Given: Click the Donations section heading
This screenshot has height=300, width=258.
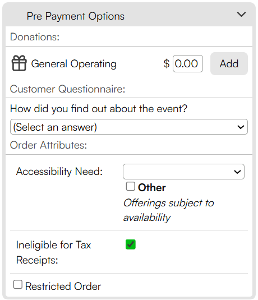Looking at the screenshot, I should coord(35,37).
